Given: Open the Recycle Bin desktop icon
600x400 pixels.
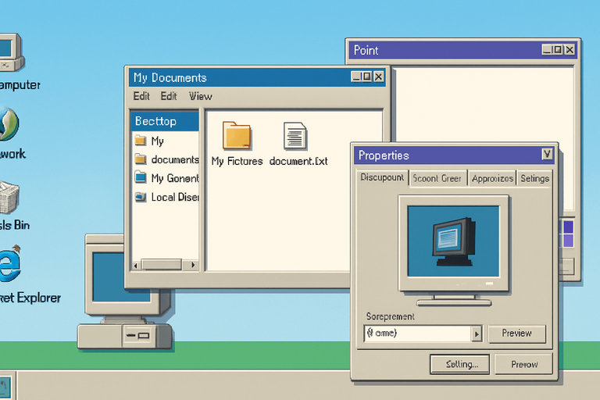Looking at the screenshot, I should coord(9,198).
